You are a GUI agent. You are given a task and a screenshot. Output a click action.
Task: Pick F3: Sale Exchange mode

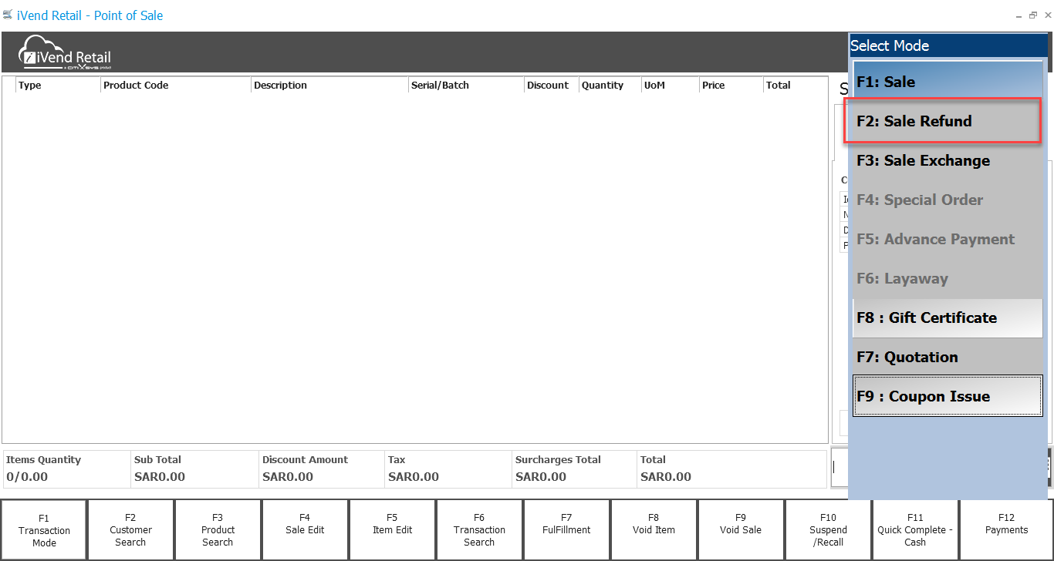coord(948,160)
